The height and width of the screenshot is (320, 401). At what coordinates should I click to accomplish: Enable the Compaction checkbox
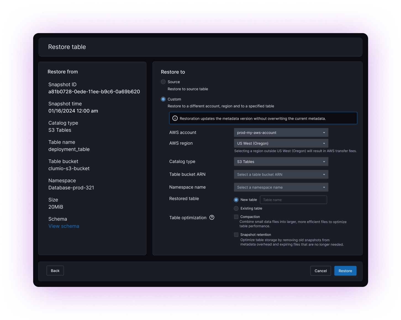pos(236,217)
